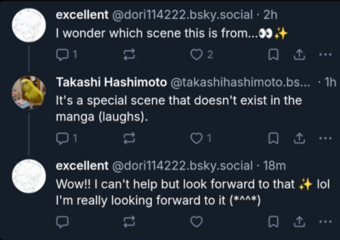
Task: Reply to Takashi Hashimoto's post
Action: pyautogui.click(x=66, y=138)
